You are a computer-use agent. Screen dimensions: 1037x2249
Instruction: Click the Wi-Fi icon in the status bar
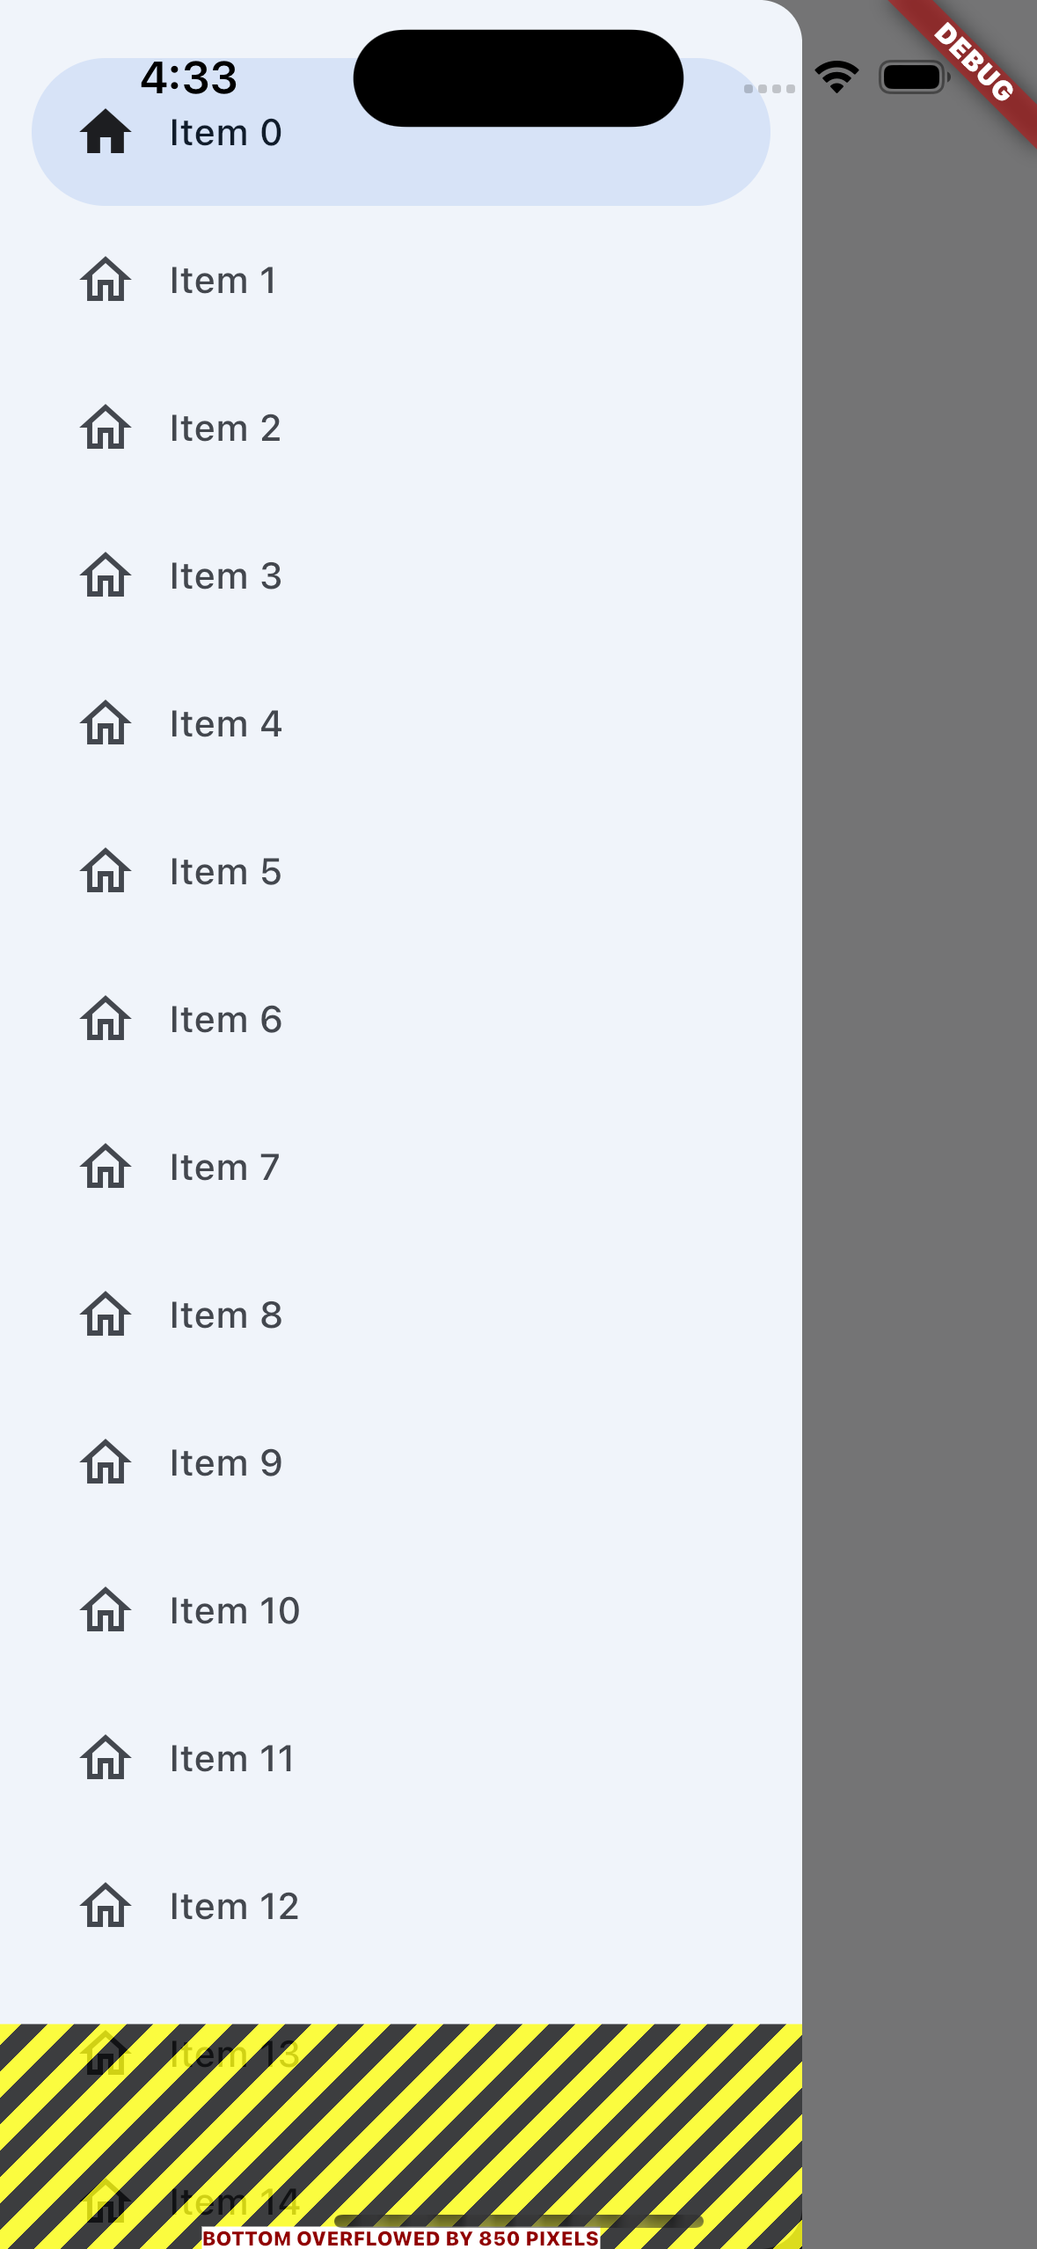(836, 77)
